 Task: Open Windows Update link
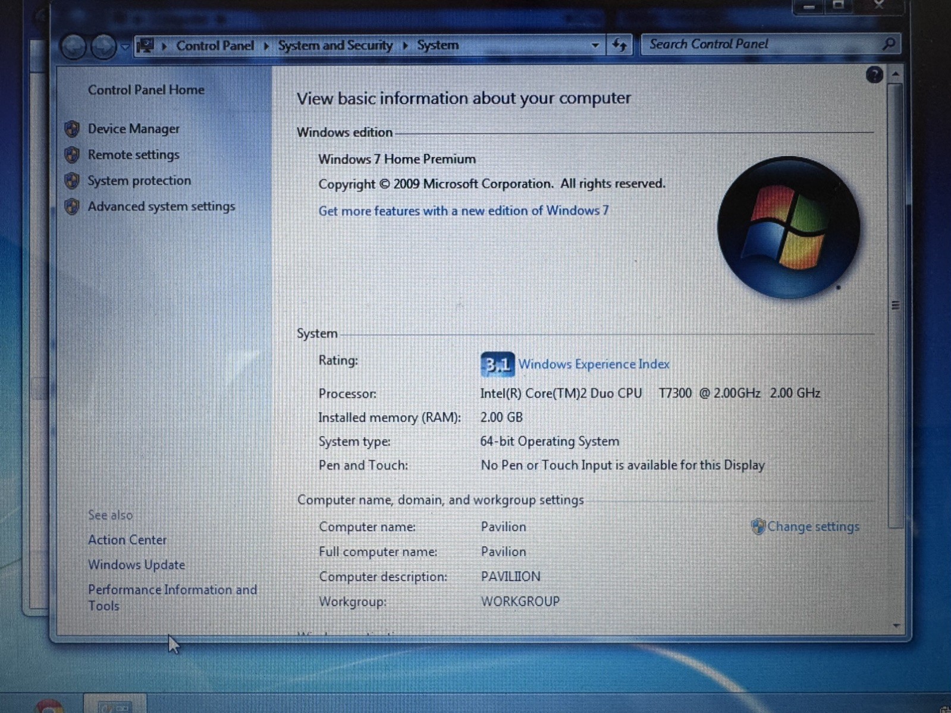pyautogui.click(x=136, y=565)
